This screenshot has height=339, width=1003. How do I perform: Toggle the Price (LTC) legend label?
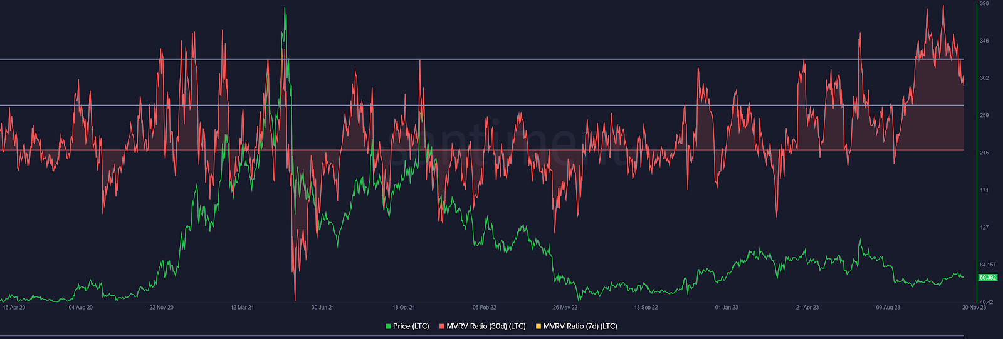(x=411, y=326)
